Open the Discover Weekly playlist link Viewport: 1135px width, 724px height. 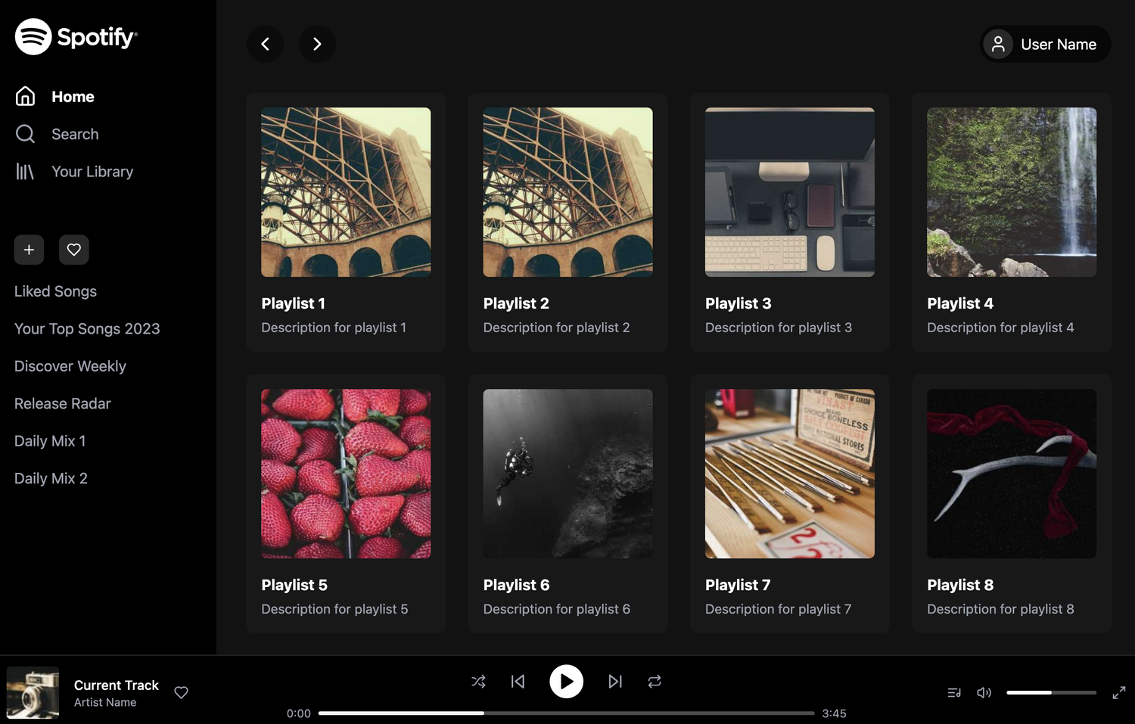[x=70, y=366]
